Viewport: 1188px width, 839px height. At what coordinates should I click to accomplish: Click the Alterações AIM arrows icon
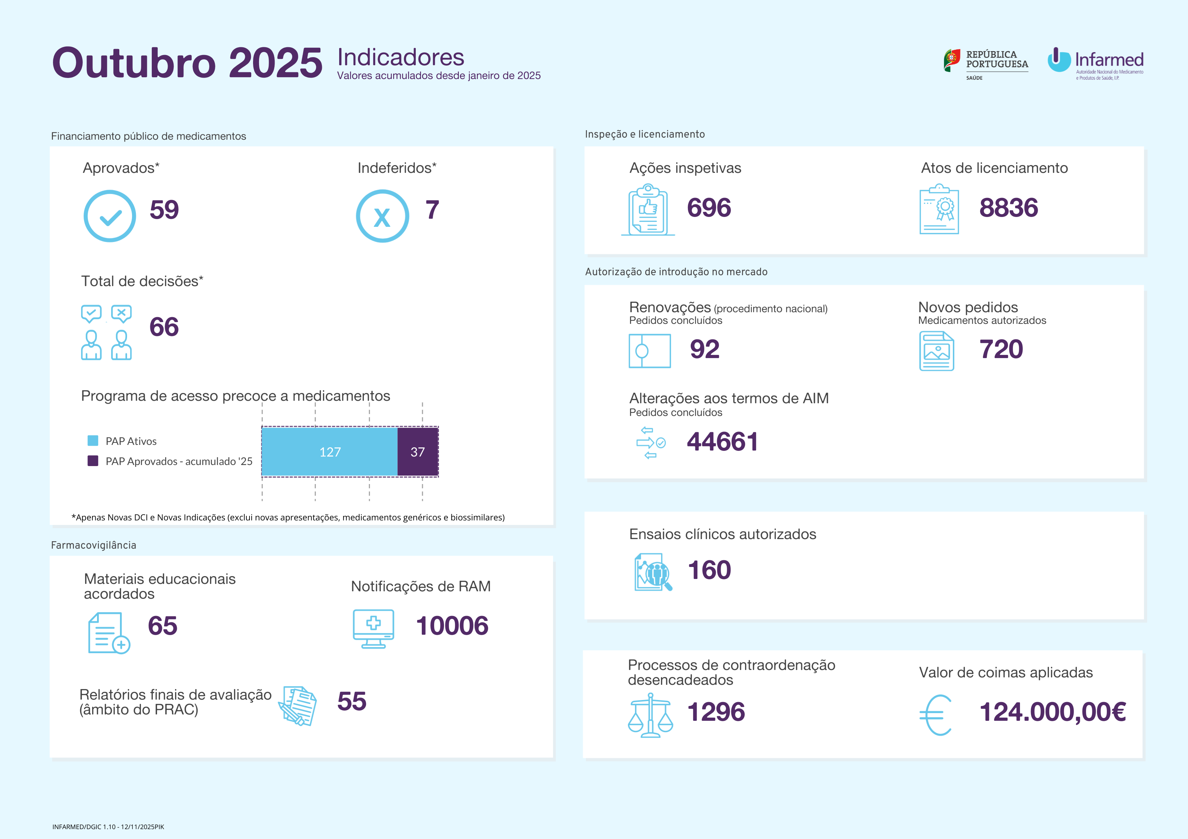[x=650, y=443]
